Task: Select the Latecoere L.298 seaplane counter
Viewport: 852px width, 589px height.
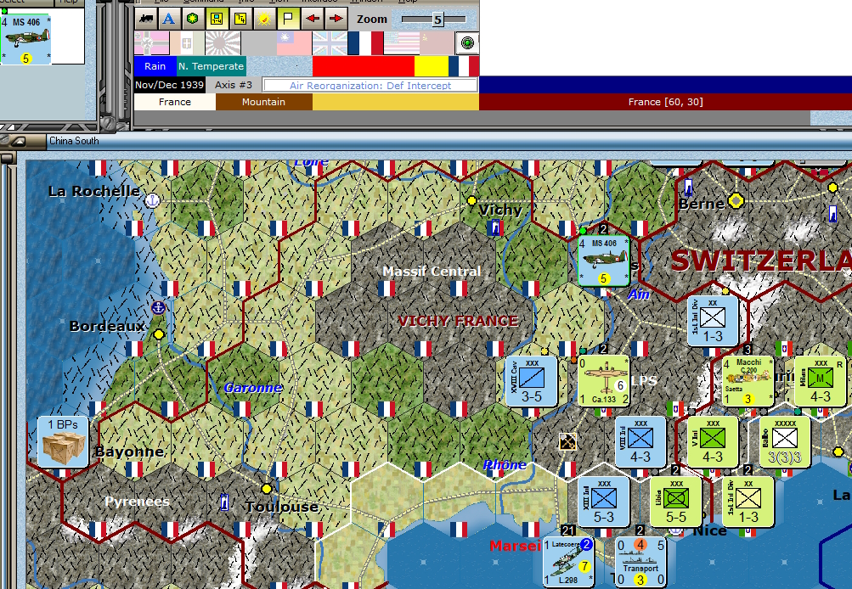Action: pyautogui.click(x=567, y=562)
